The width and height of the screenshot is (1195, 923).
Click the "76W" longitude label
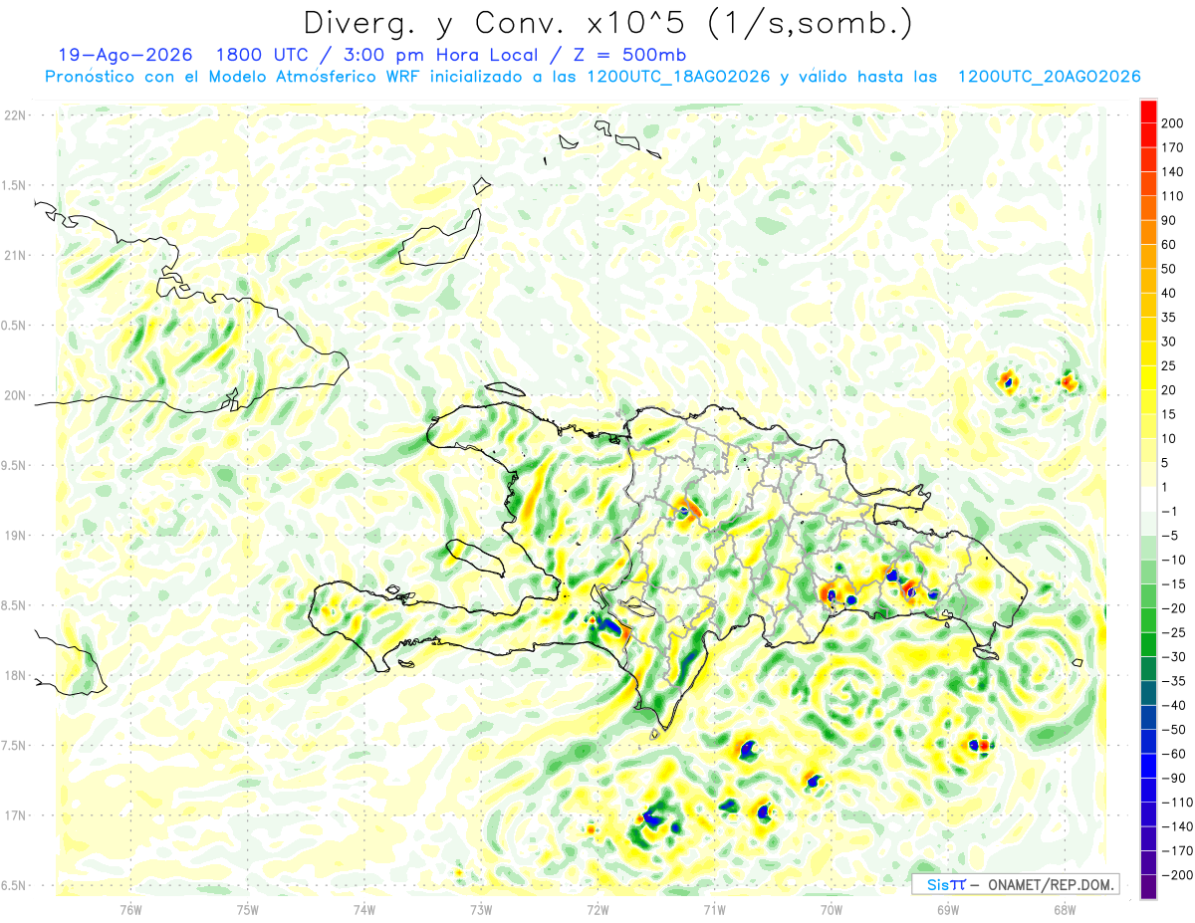pos(130,908)
